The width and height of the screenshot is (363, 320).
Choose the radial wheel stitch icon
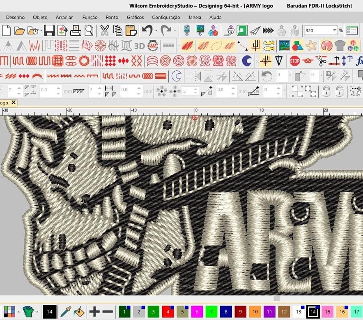[100, 46]
